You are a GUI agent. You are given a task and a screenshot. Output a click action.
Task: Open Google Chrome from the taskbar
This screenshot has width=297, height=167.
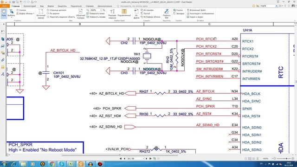(52, 164)
